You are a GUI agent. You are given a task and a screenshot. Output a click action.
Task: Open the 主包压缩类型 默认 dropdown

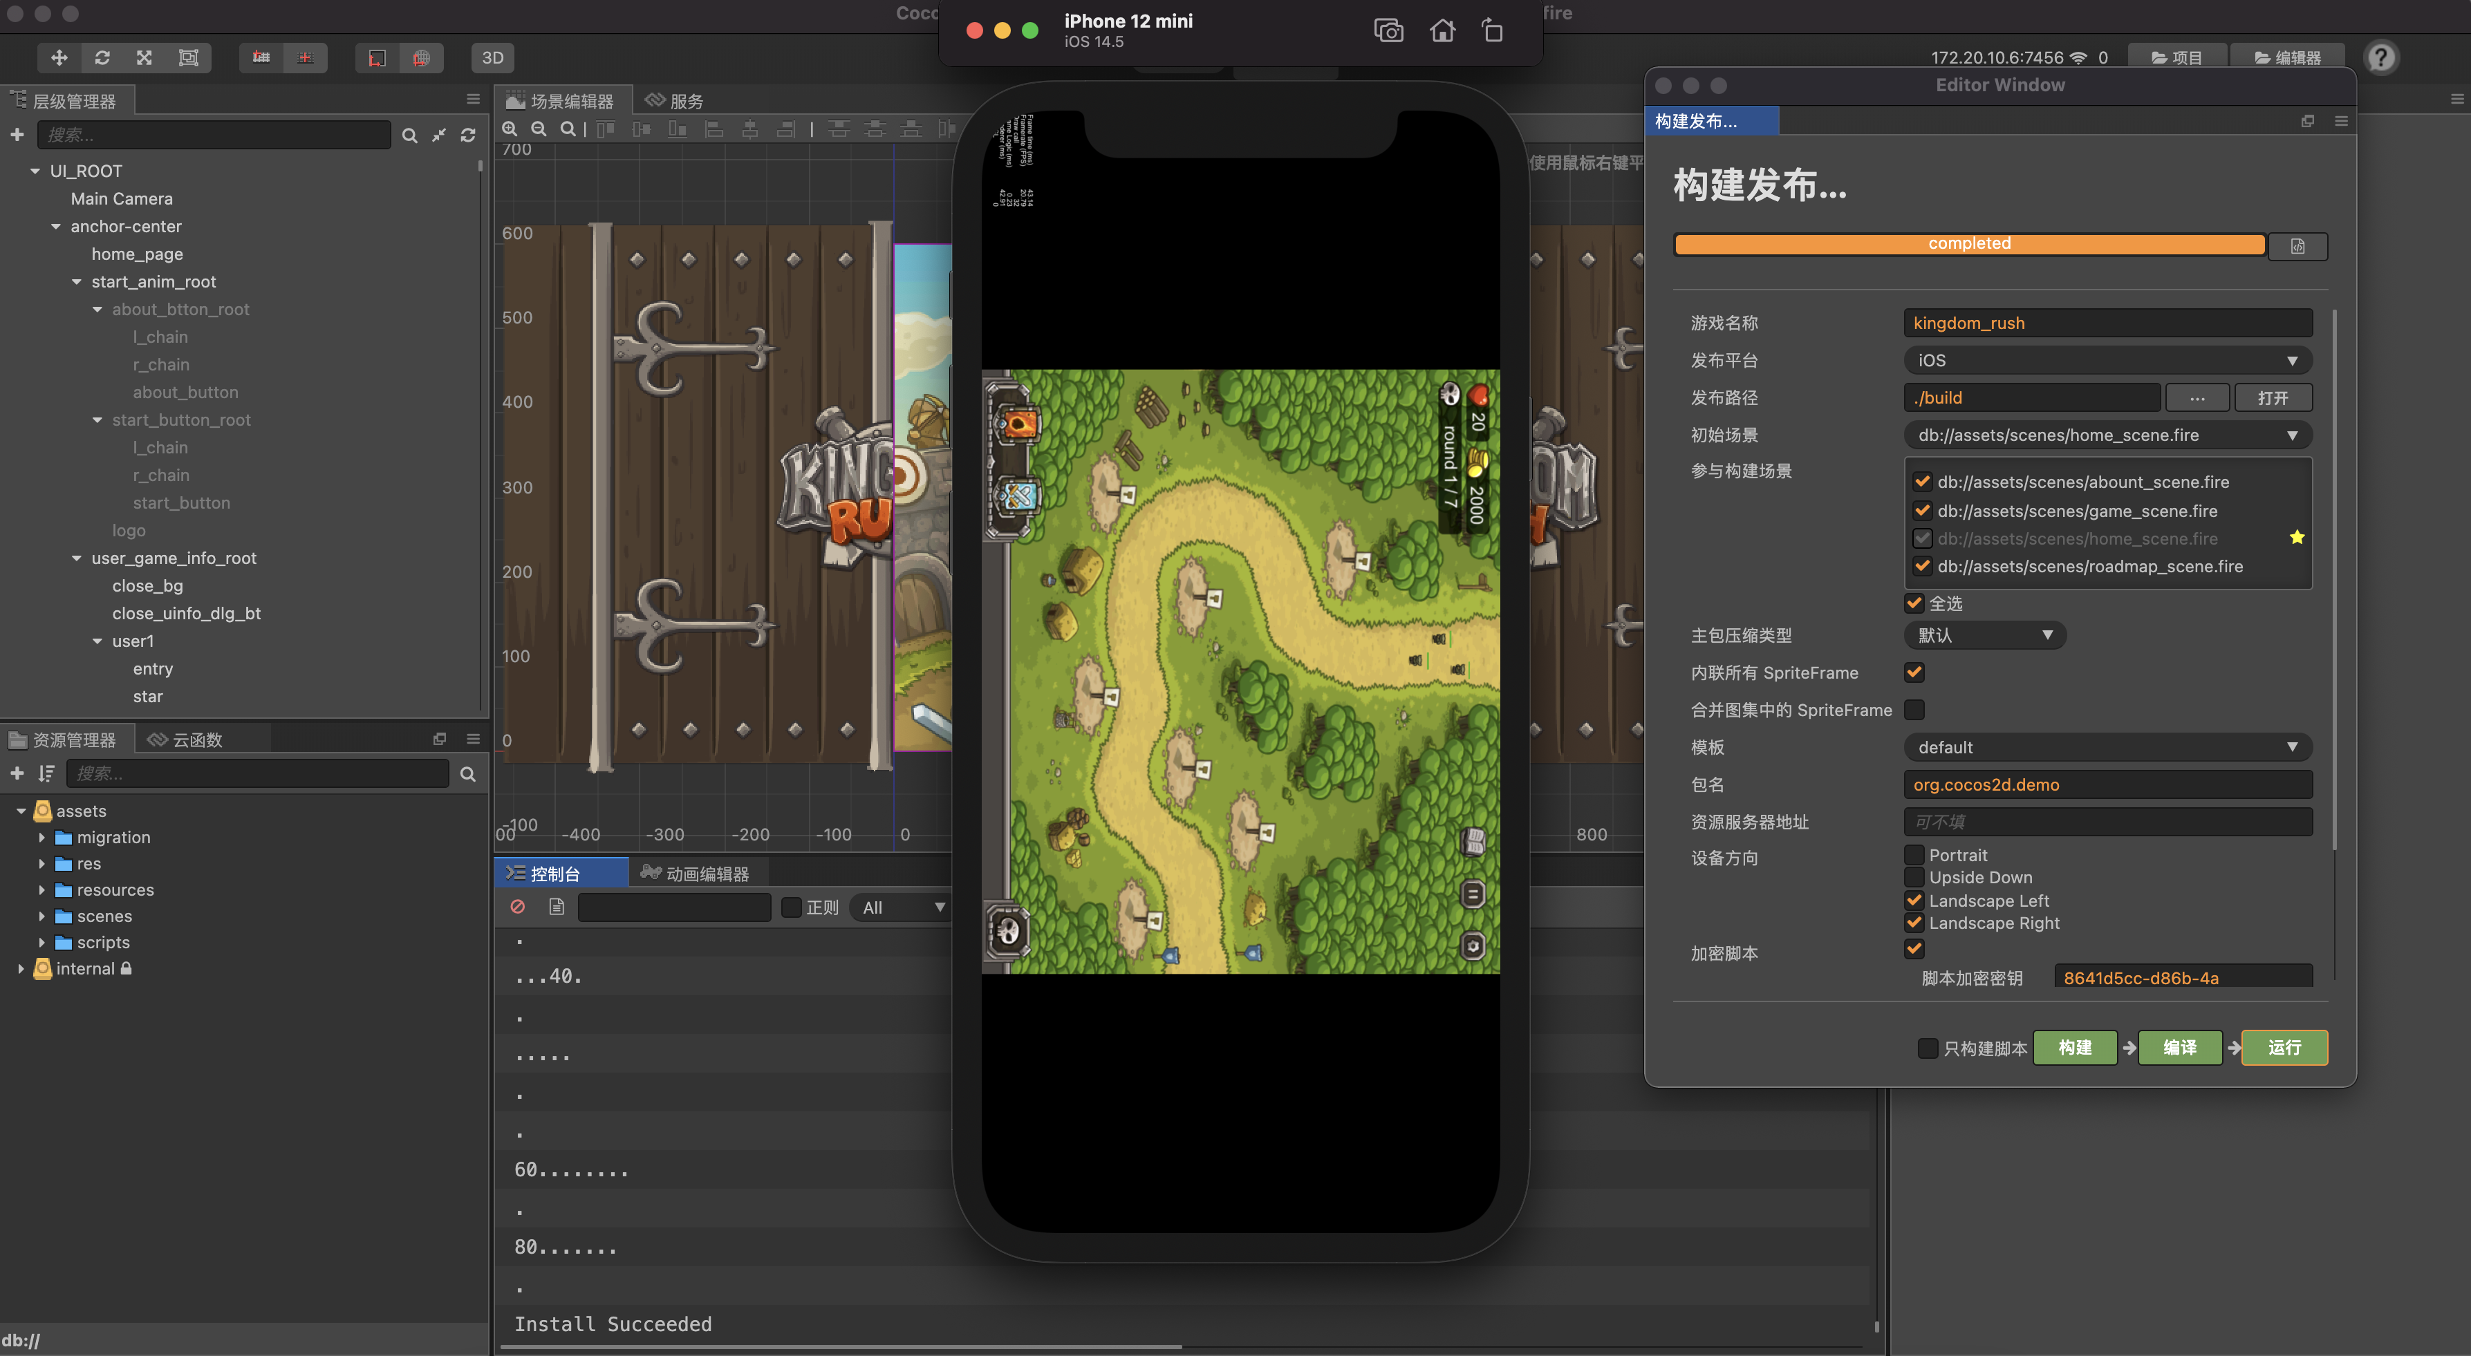pyautogui.click(x=1984, y=635)
